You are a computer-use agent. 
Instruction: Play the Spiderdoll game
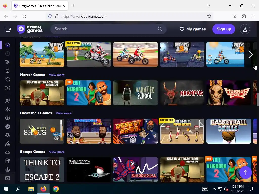(x=135, y=169)
